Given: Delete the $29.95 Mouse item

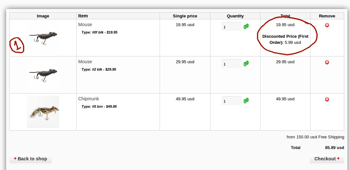Looking at the screenshot, I should (x=327, y=62).
